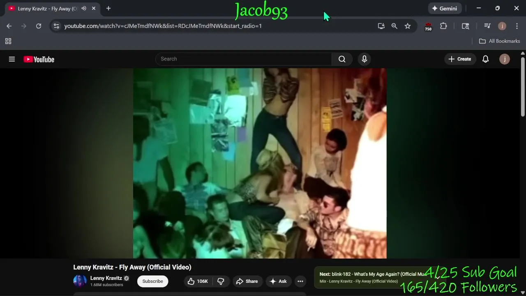The height and width of the screenshot is (296, 526).
Task: Open the Gemini button
Action: (445, 8)
